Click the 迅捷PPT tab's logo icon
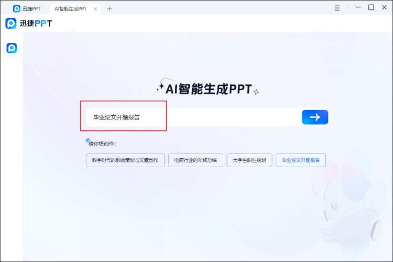393x262 pixels. (x=17, y=9)
